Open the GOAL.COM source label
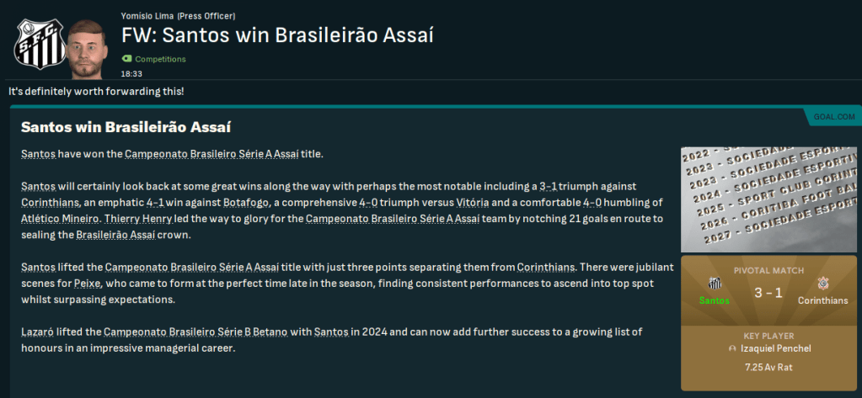Viewport: 862px width, 398px height. [x=834, y=116]
